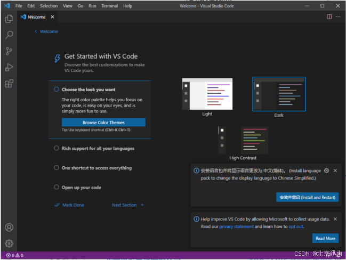Open gear options on language pack notification

327,170
